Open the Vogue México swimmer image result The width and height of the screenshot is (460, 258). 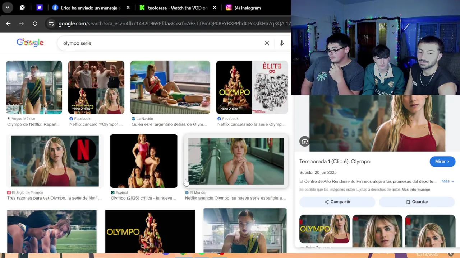(x=34, y=87)
